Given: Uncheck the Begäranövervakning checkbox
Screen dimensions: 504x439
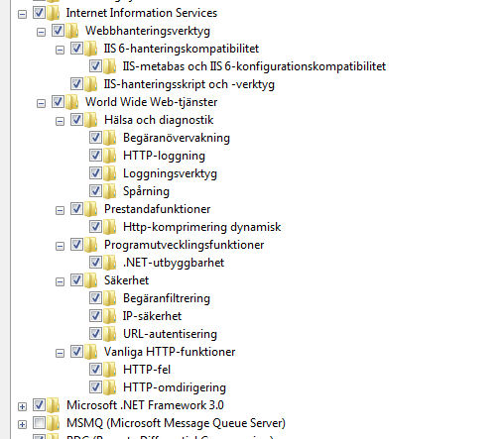Looking at the screenshot, I should (x=95, y=138).
